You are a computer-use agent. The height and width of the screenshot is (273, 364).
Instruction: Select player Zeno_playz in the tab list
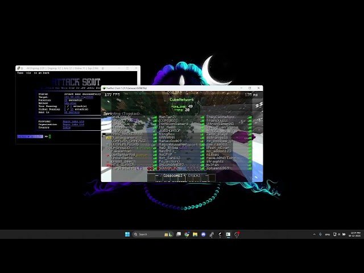pos(216,134)
